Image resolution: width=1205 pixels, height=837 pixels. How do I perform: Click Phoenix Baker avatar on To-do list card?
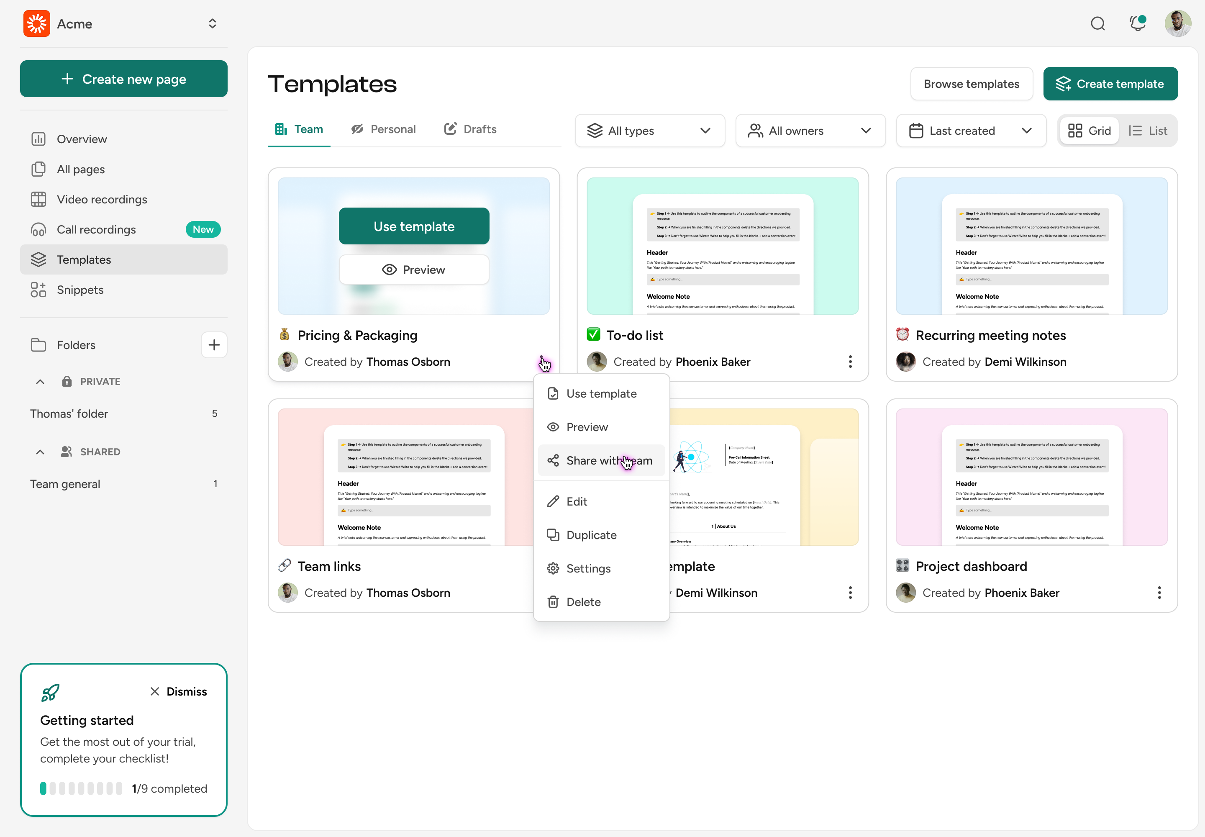[x=596, y=361]
